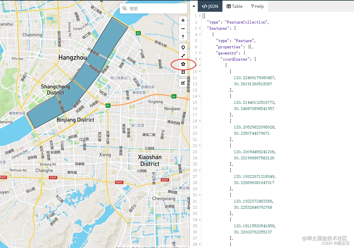Click the search magnifier icon

tap(124, 8)
